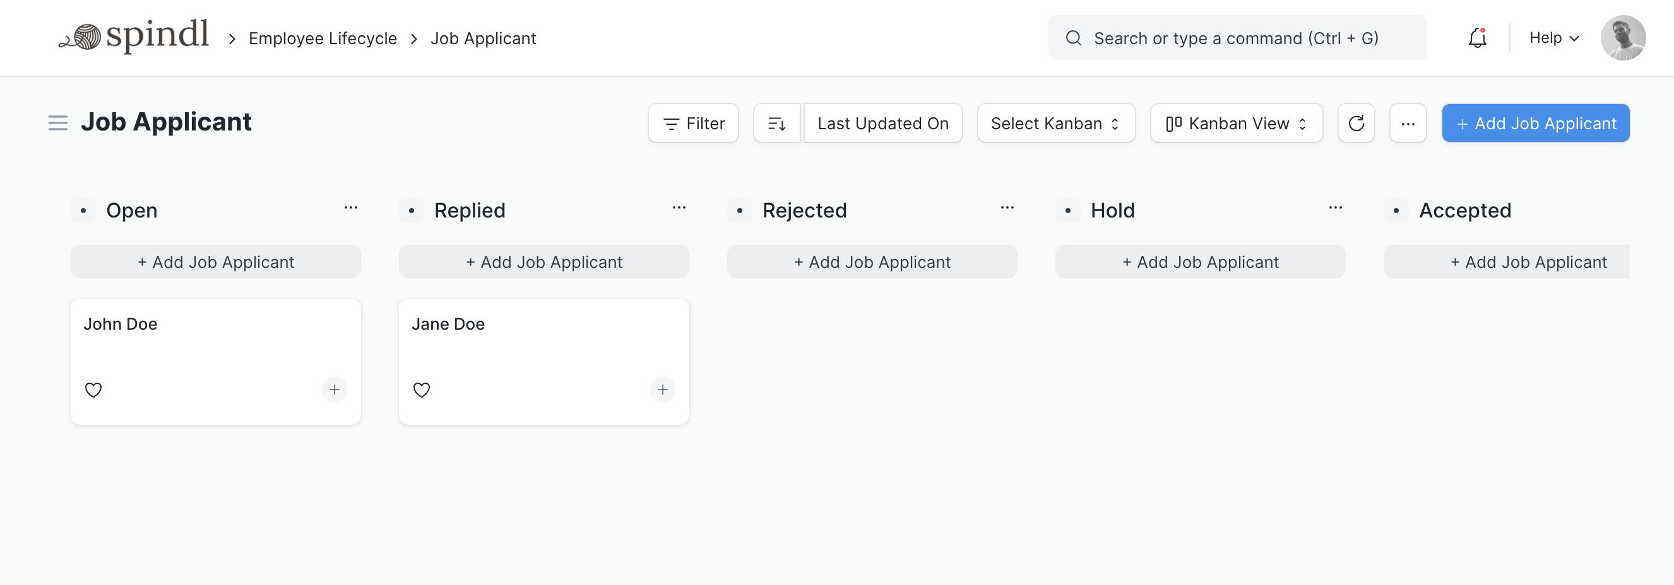Image resolution: width=1674 pixels, height=585 pixels.
Task: Open the Hold column options menu
Action: (1336, 208)
